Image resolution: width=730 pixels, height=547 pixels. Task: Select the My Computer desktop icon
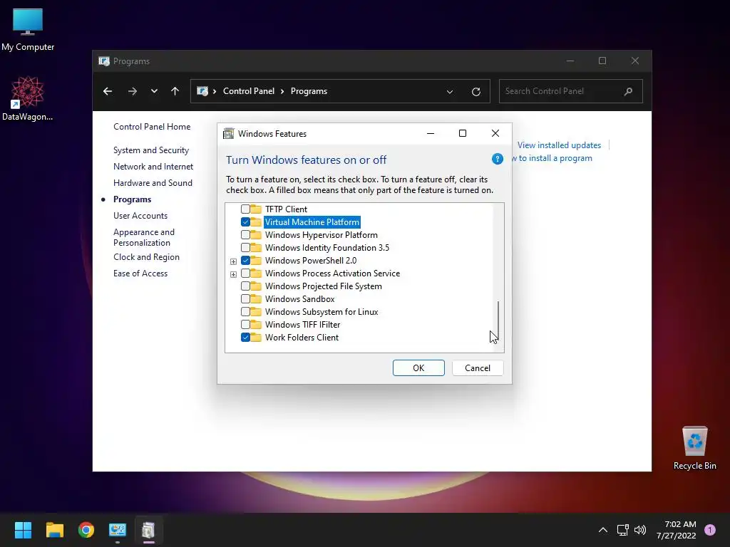[x=28, y=28]
